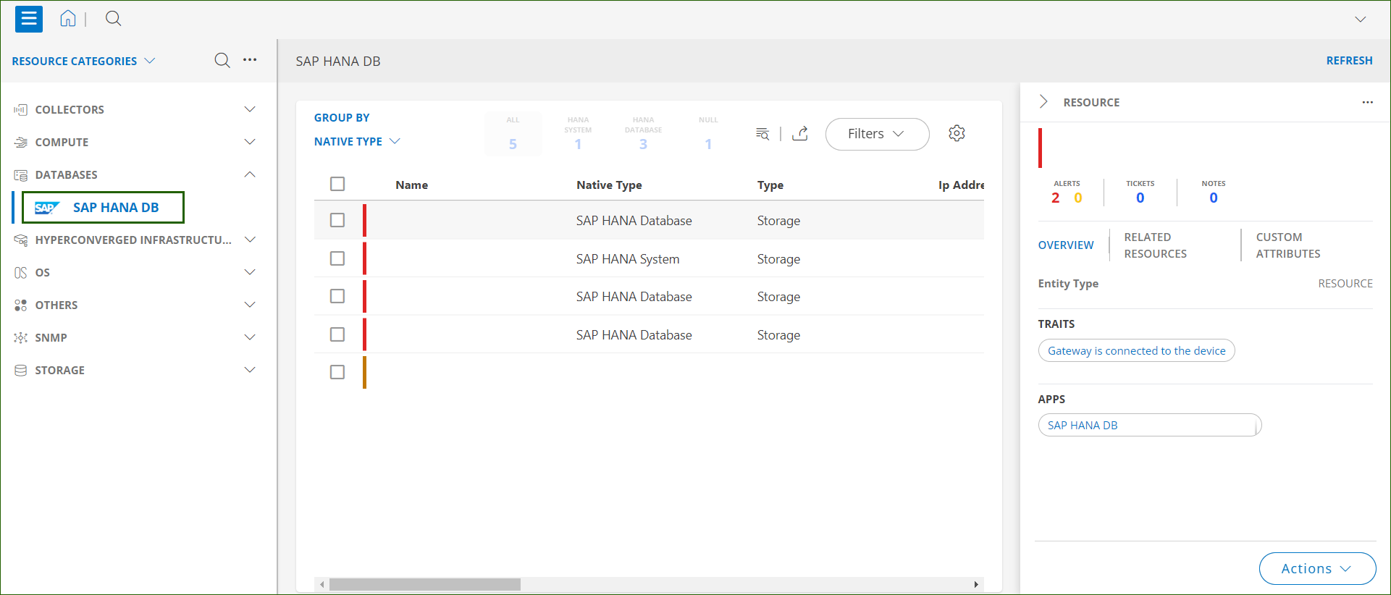Switch to Related Resources tab

pos(1155,245)
